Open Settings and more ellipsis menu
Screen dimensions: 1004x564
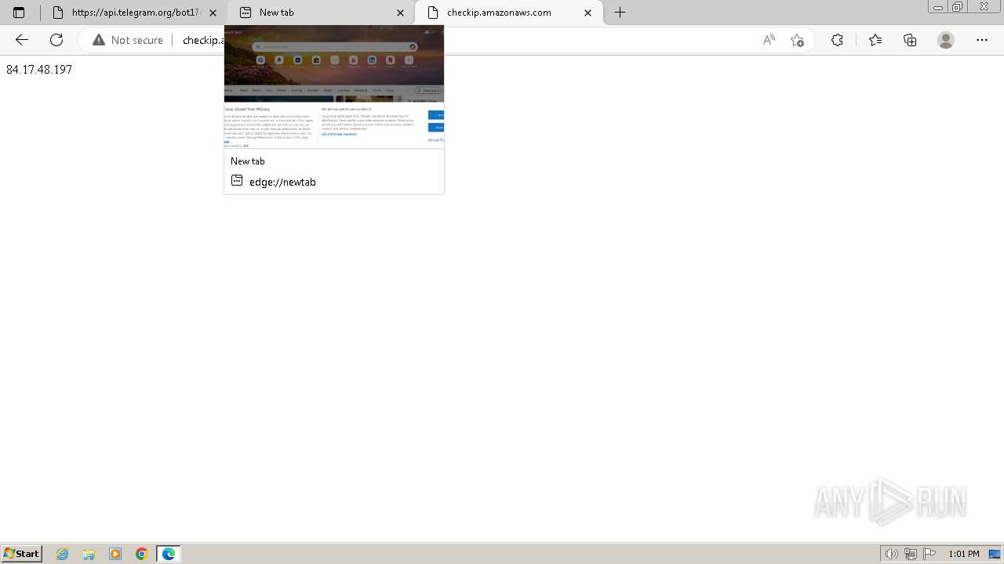coord(982,40)
